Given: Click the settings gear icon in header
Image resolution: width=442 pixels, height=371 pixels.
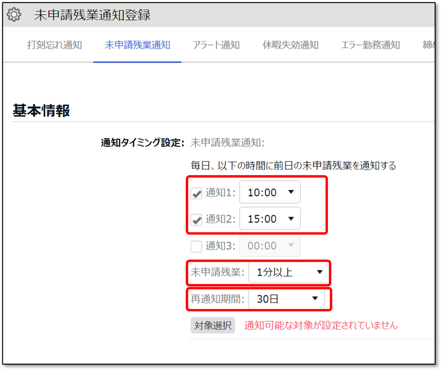Looking at the screenshot, I should (x=15, y=15).
